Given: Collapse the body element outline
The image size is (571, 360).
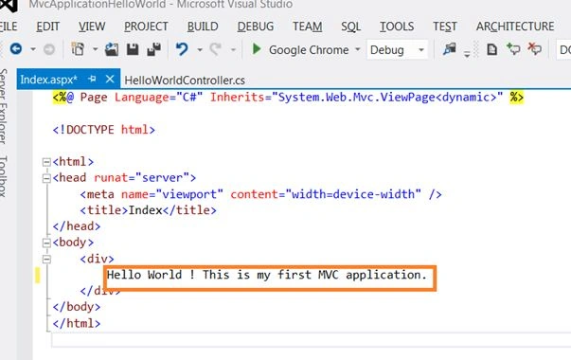Looking at the screenshot, I should 46,243.
